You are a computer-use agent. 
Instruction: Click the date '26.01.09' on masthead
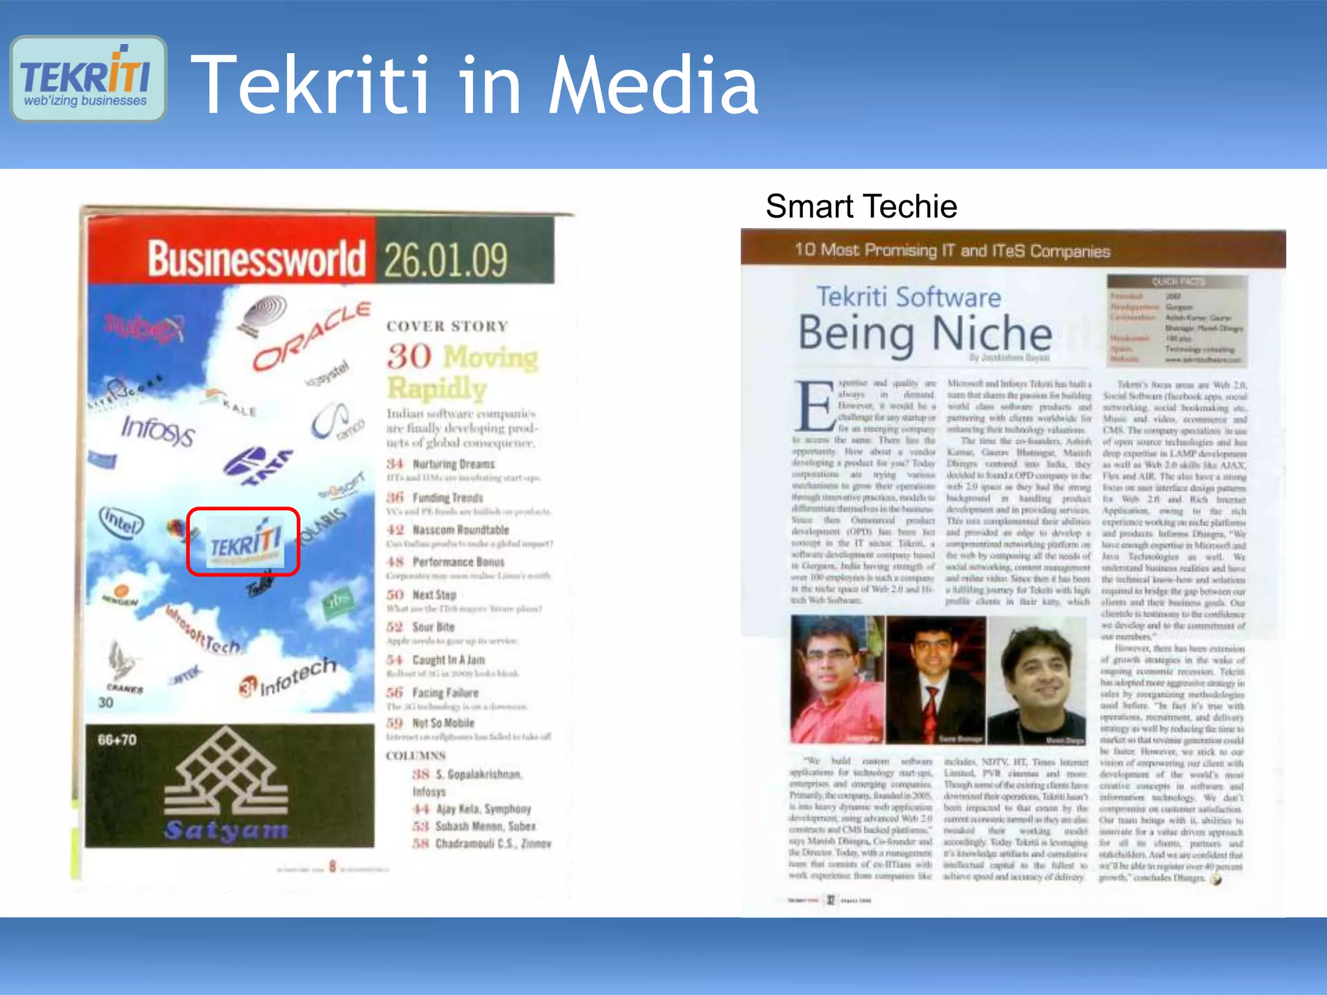(446, 260)
